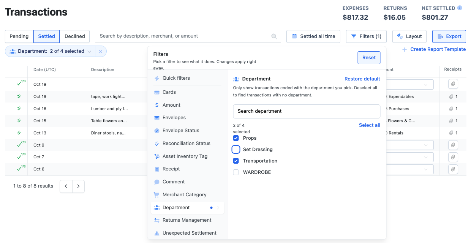Click the status checkmark for Oct 16 row
The height and width of the screenshot is (243, 471).
click(x=19, y=109)
